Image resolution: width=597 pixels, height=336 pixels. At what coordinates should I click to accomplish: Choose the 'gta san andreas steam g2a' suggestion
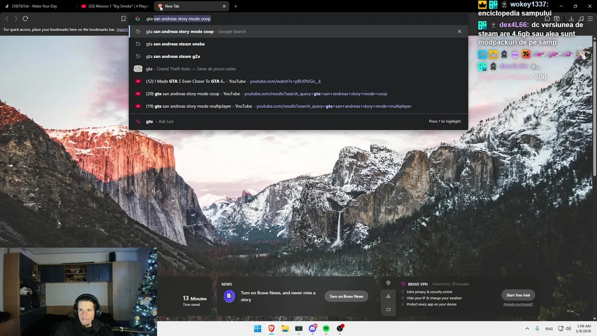(x=298, y=56)
